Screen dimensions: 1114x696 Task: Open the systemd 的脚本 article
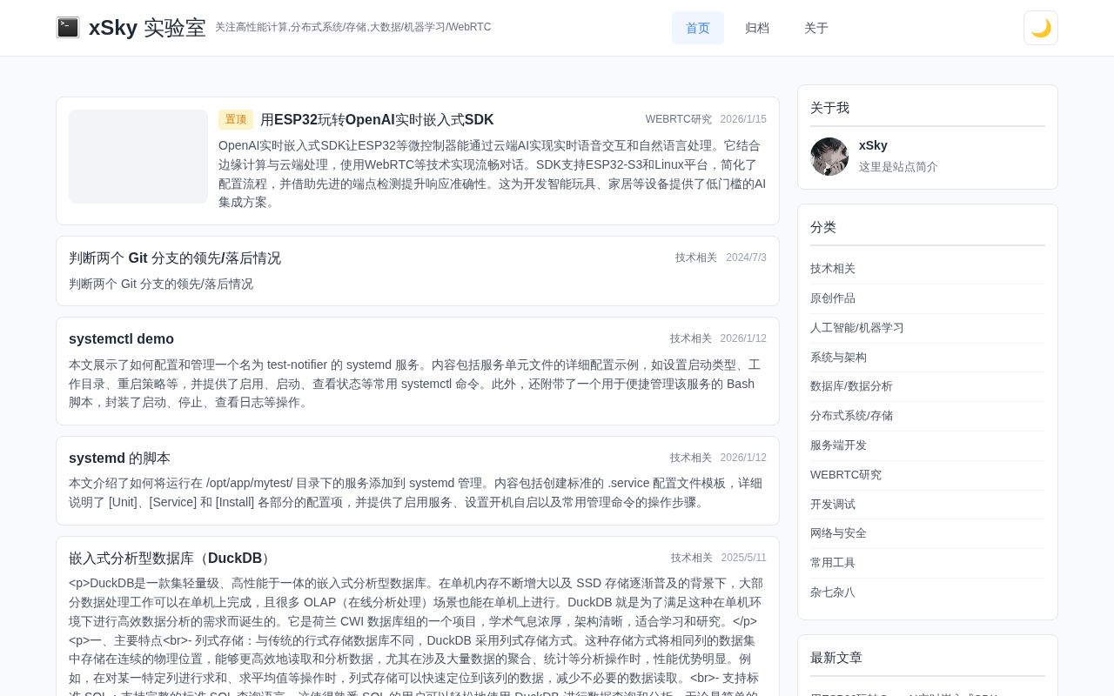pyautogui.click(x=119, y=458)
